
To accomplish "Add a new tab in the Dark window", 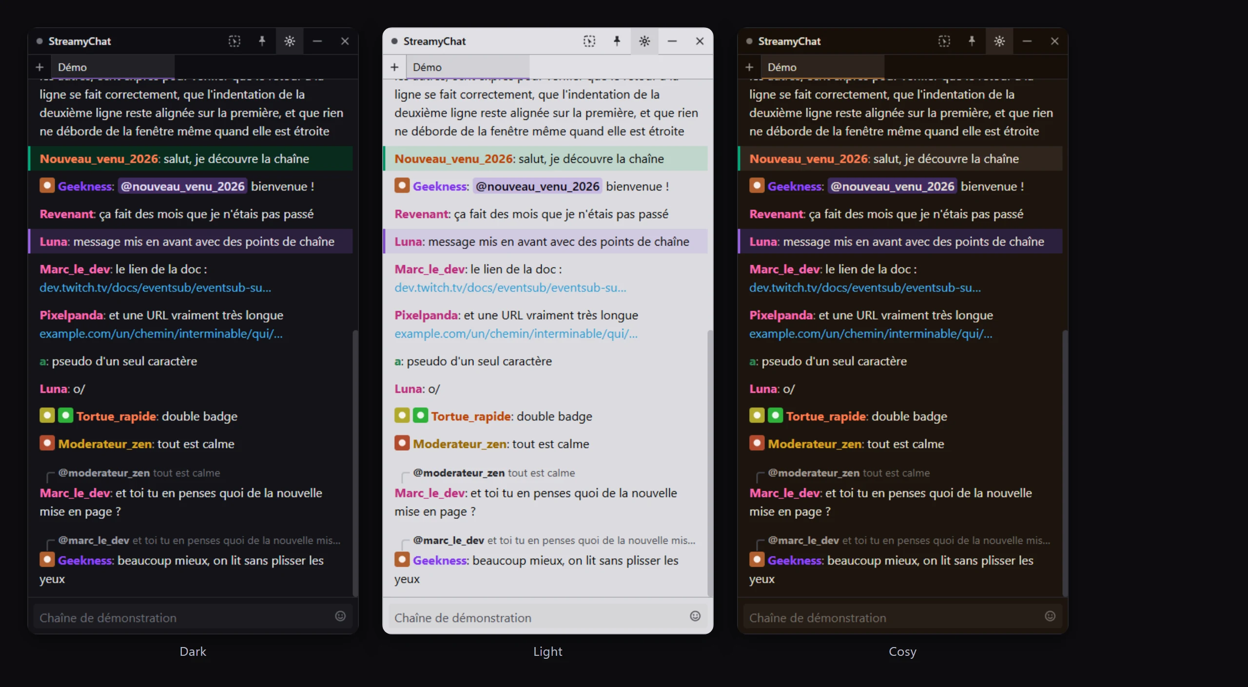I will click(39, 67).
